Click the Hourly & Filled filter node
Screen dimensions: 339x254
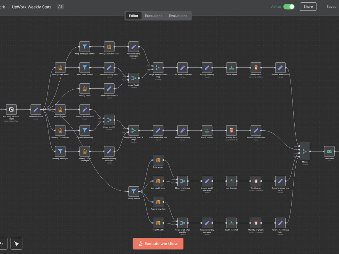coord(134,191)
